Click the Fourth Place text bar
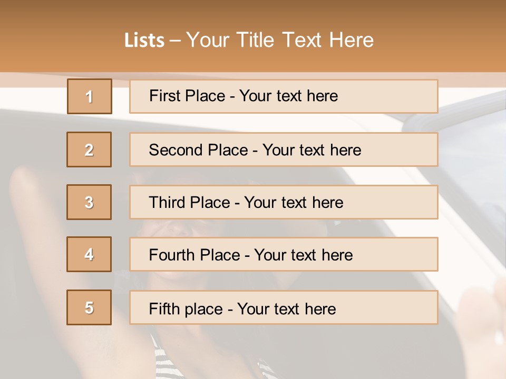Image resolution: width=506 pixels, height=379 pixels. coord(284,255)
